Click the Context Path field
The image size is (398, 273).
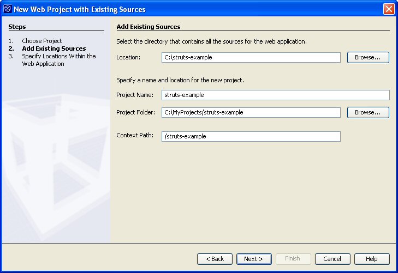(251, 136)
